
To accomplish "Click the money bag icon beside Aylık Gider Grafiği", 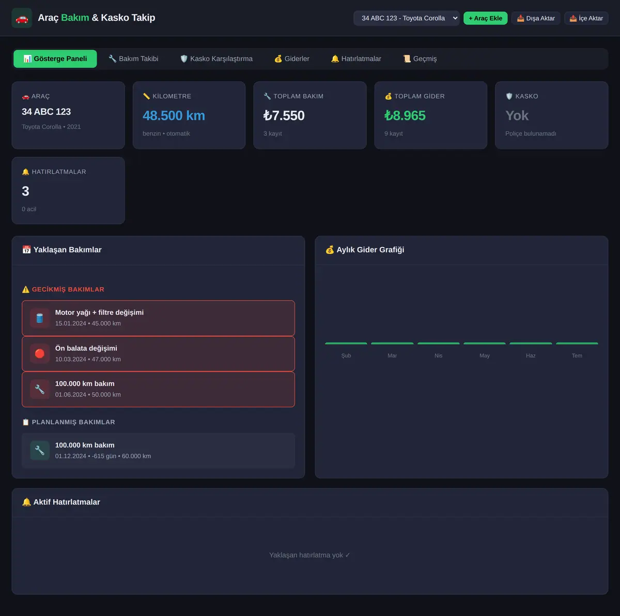I will coord(330,250).
